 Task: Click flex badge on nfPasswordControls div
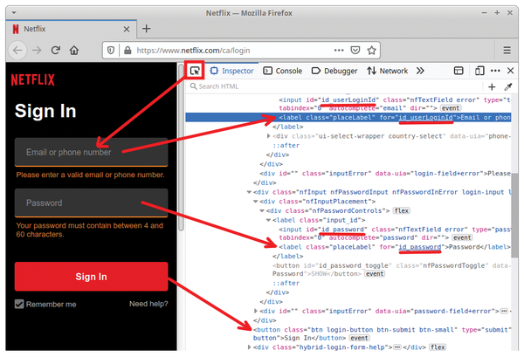(x=402, y=210)
